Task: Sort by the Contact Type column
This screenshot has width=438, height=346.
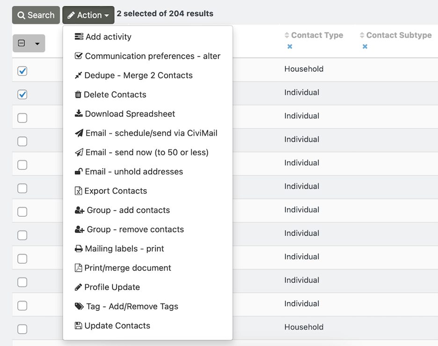Action: click(317, 35)
